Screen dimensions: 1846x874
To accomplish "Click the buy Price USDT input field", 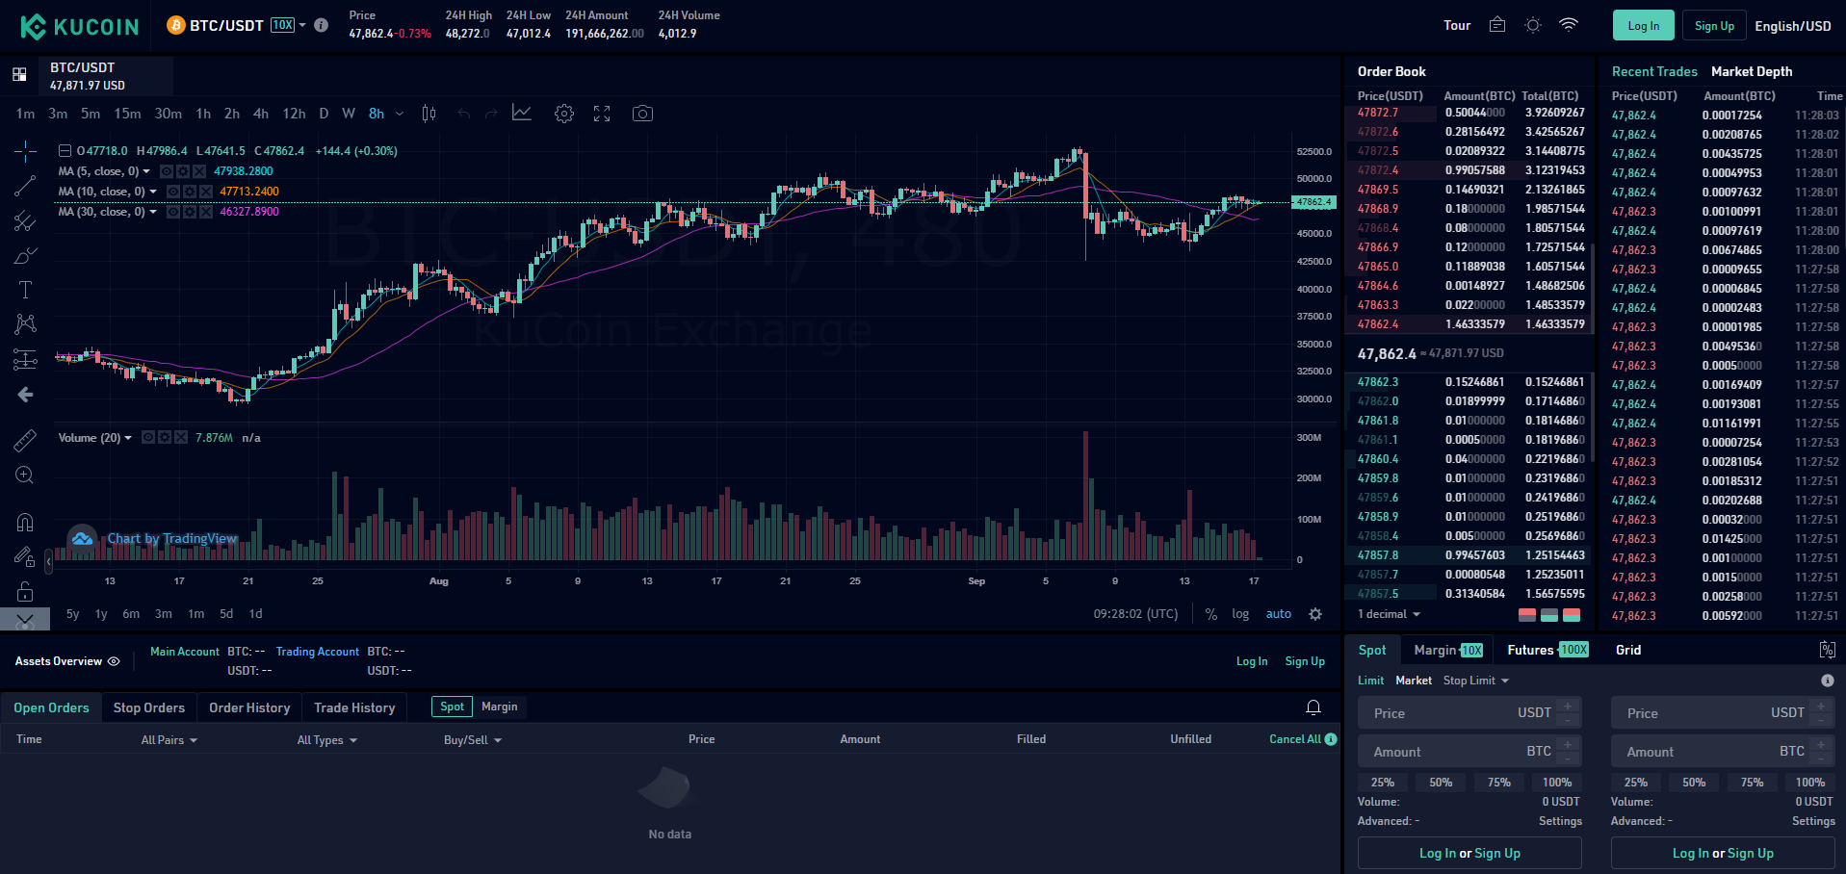I will pyautogui.click(x=1469, y=713).
